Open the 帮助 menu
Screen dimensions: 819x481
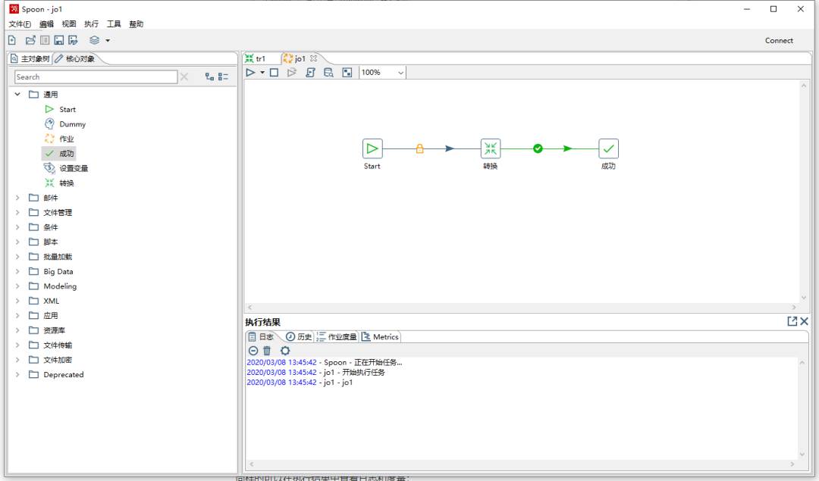click(x=136, y=24)
